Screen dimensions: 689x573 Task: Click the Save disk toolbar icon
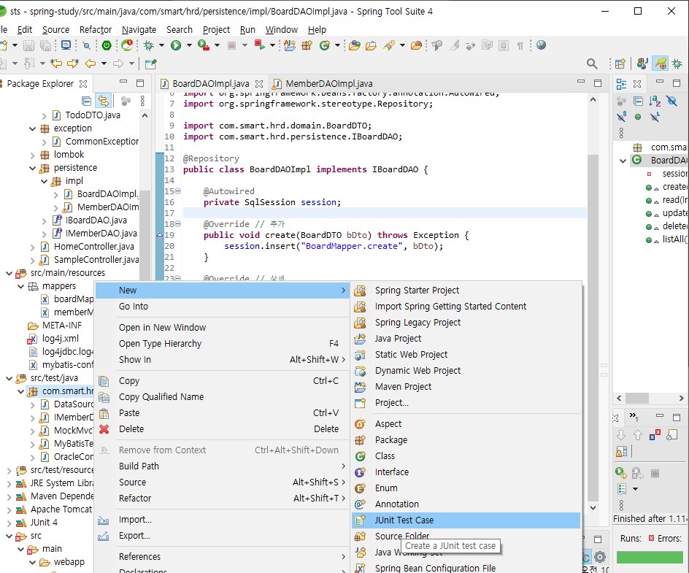[x=28, y=45]
